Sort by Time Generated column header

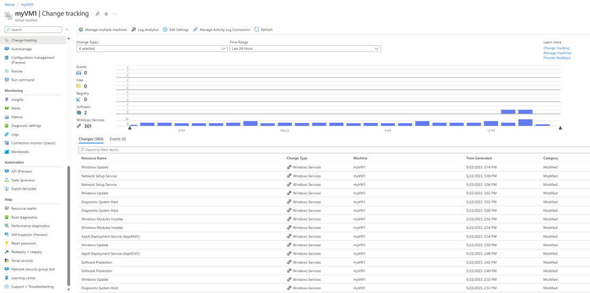[479, 158]
